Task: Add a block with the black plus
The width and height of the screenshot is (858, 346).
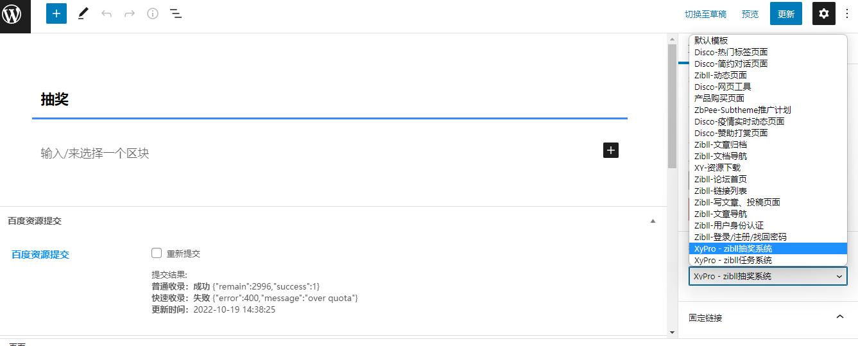Action: point(611,150)
